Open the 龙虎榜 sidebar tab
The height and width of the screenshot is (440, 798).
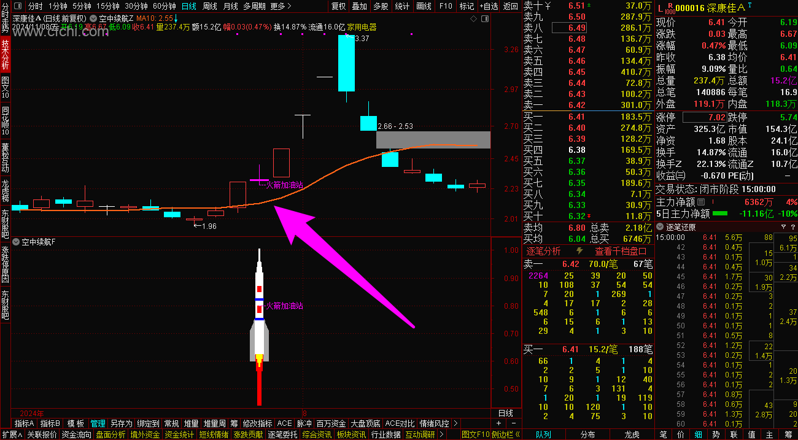point(5,191)
